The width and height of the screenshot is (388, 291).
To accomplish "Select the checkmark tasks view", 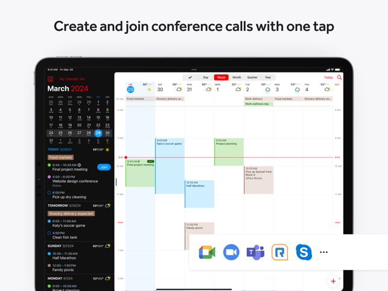I will tap(190, 77).
